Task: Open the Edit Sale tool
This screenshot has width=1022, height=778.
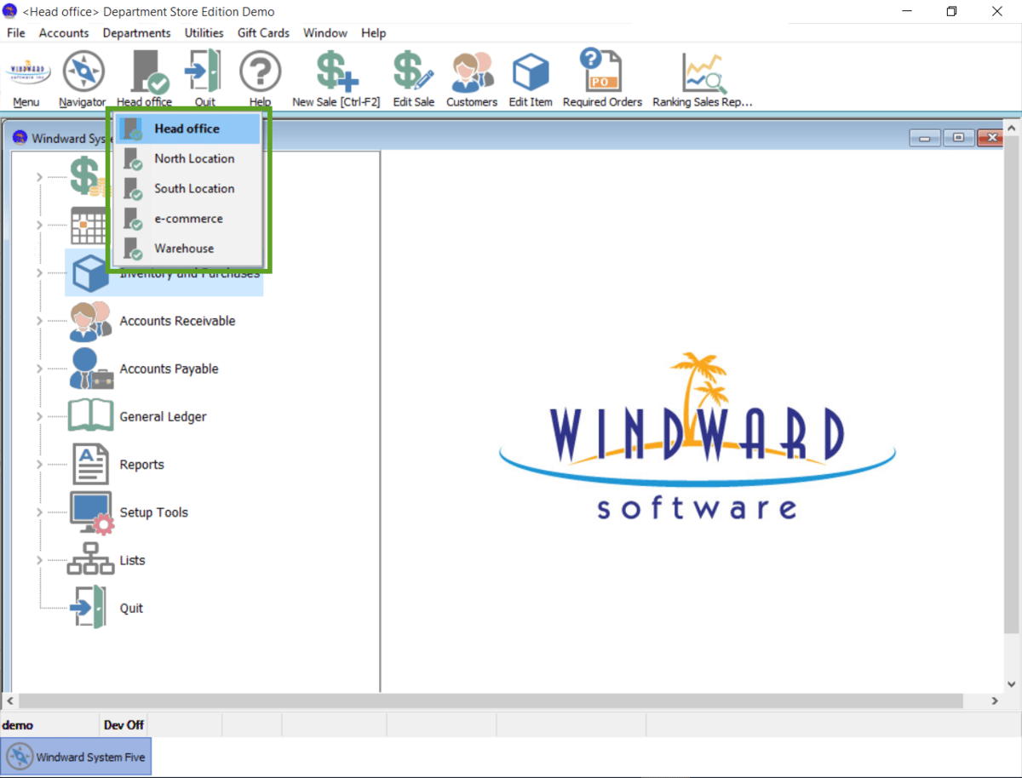Action: [413, 73]
